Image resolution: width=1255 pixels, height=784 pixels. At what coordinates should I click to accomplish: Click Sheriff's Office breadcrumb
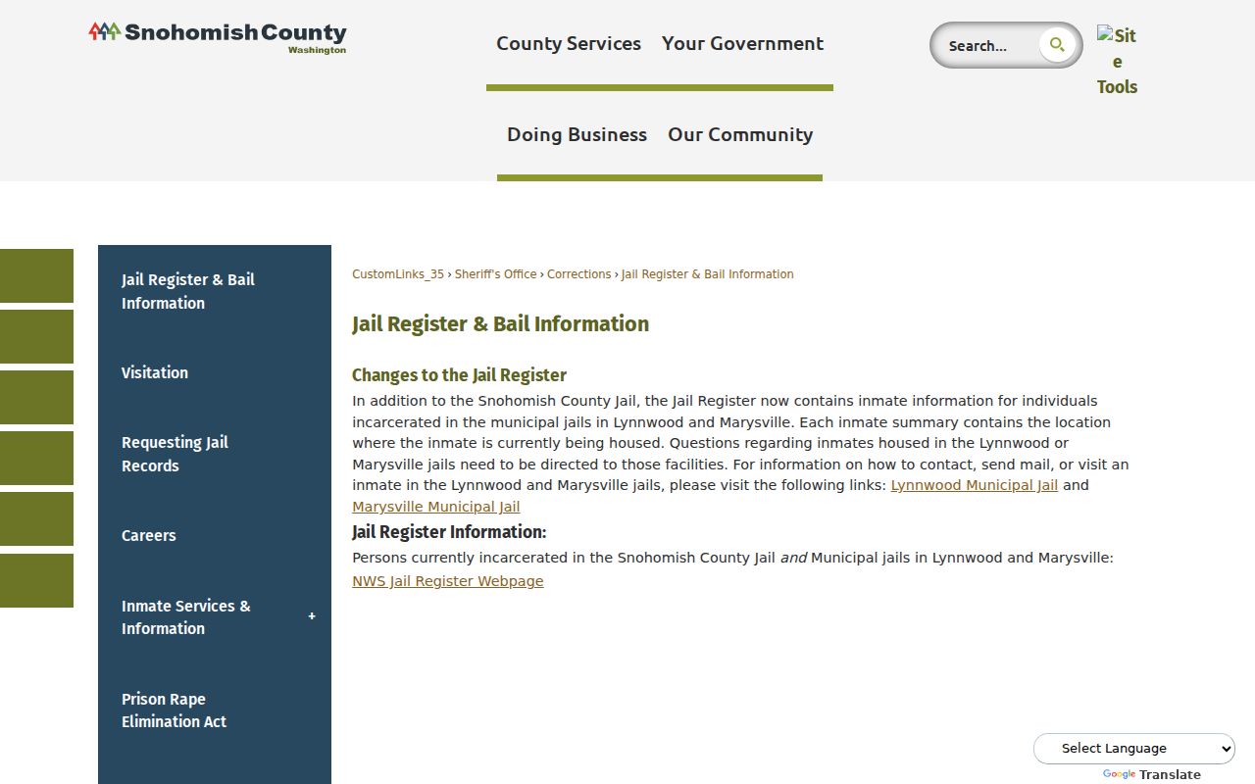click(x=496, y=274)
